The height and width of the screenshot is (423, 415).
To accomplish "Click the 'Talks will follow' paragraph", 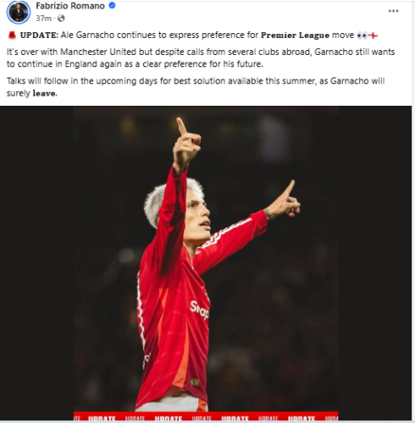I will 196,87.
